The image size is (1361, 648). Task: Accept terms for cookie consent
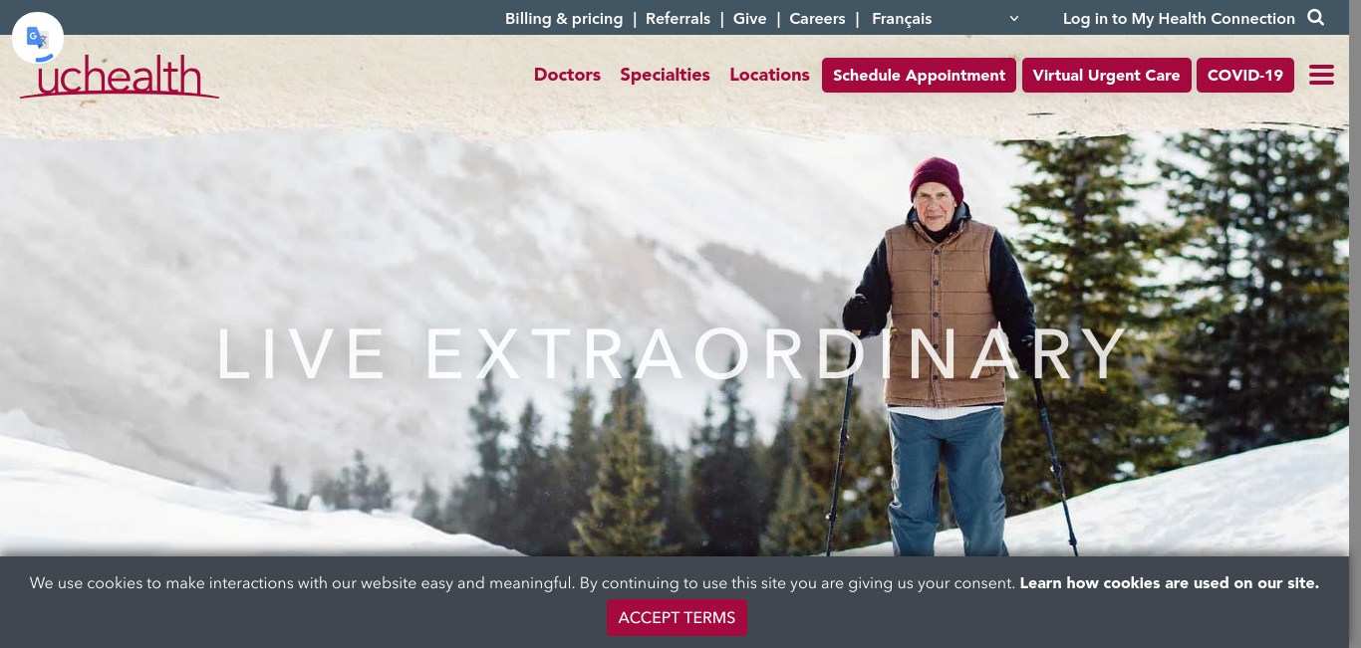[677, 618]
